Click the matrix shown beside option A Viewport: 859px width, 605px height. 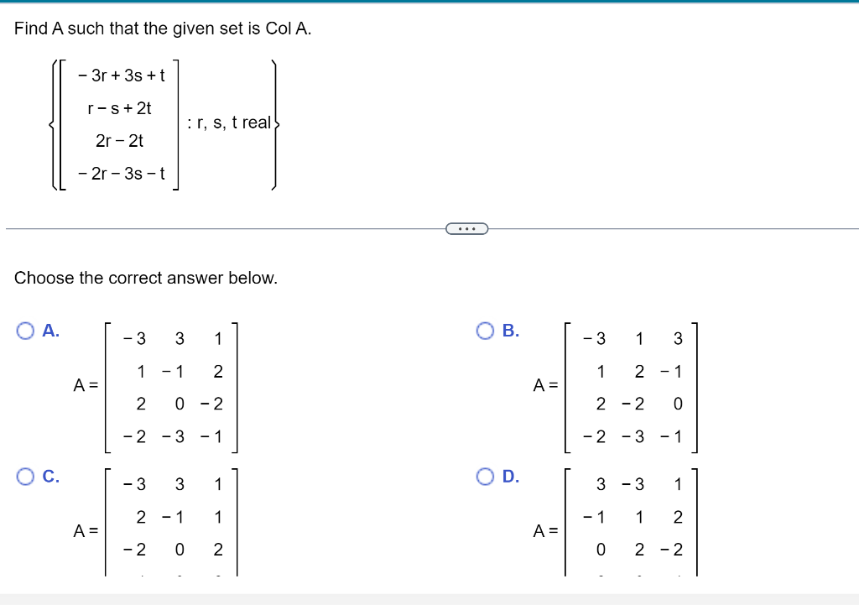173,386
